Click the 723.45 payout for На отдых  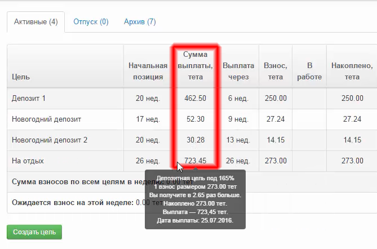195,161
